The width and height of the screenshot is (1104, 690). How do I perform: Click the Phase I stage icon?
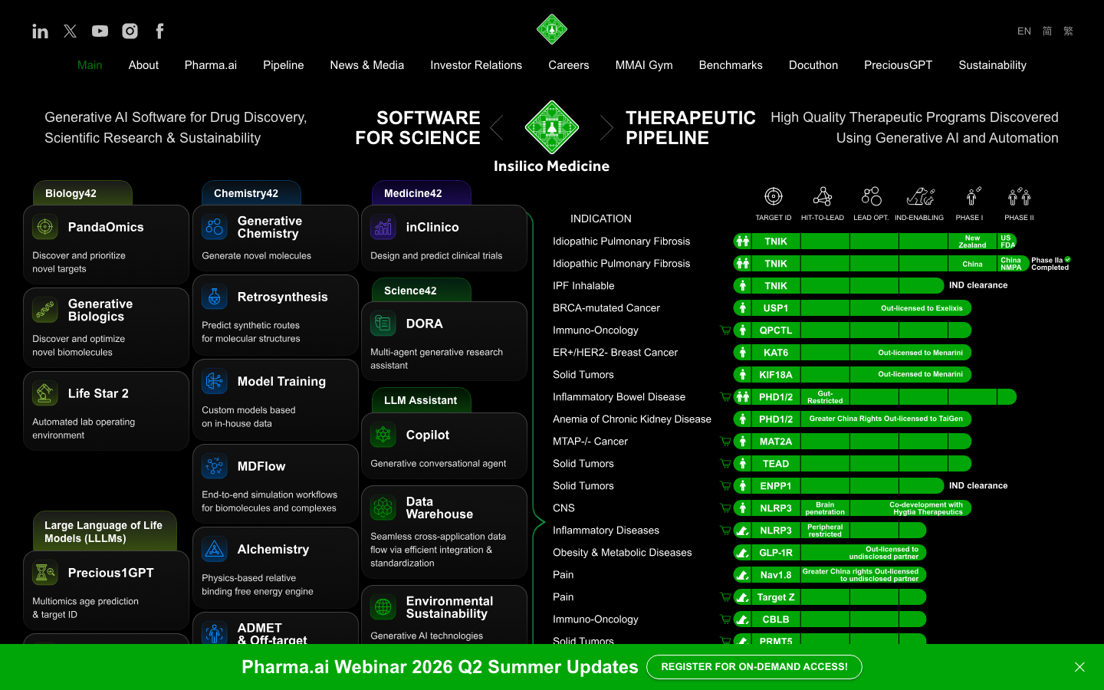click(x=972, y=196)
